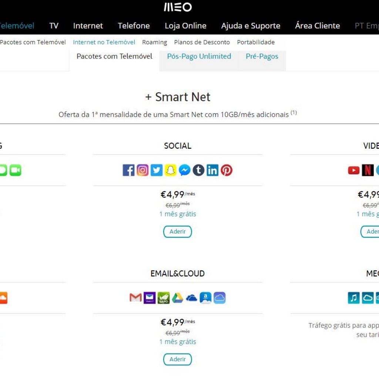This screenshot has width=379, height=379.
Task: Open the Internet menu
Action: (88, 26)
